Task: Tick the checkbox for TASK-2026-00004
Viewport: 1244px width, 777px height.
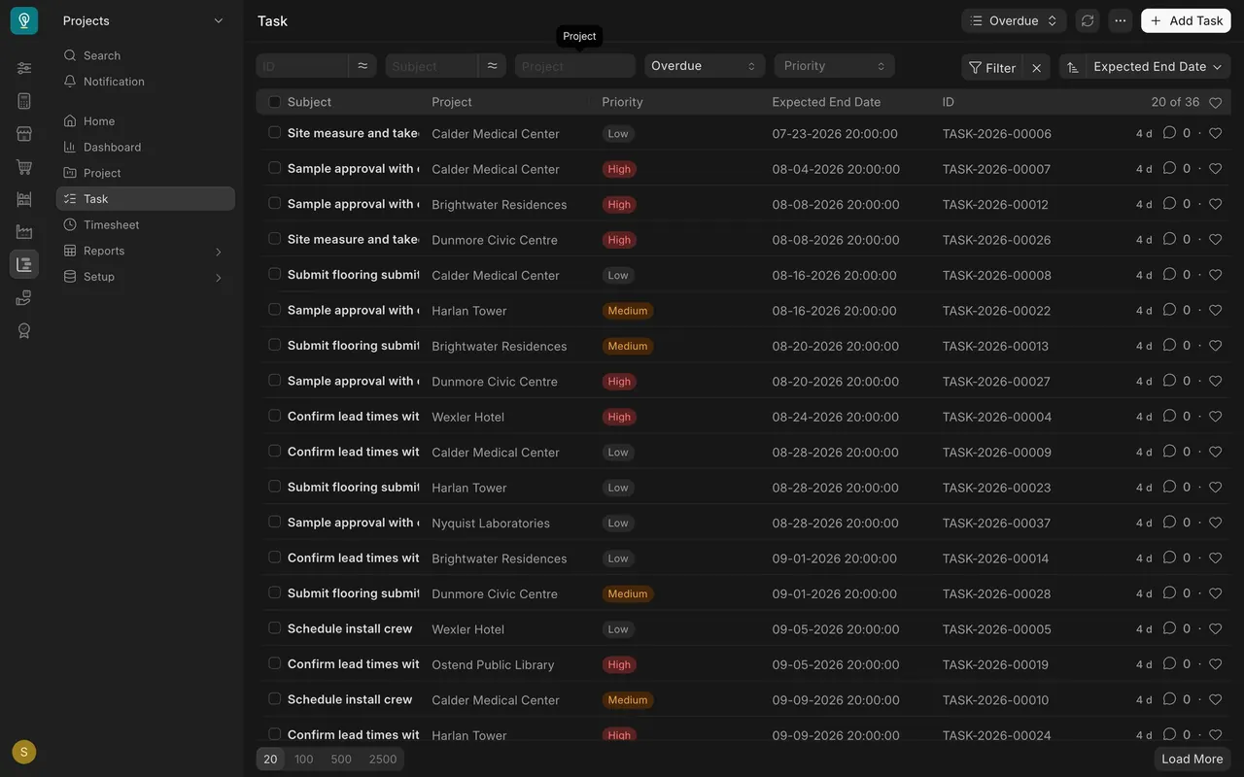Action: point(274,416)
